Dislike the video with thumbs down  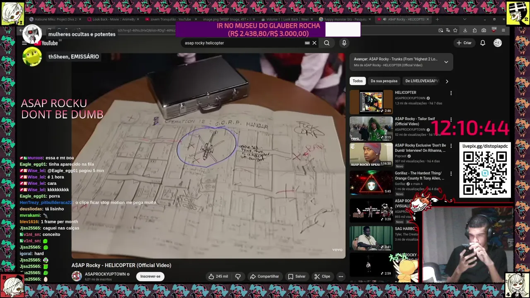click(x=238, y=276)
